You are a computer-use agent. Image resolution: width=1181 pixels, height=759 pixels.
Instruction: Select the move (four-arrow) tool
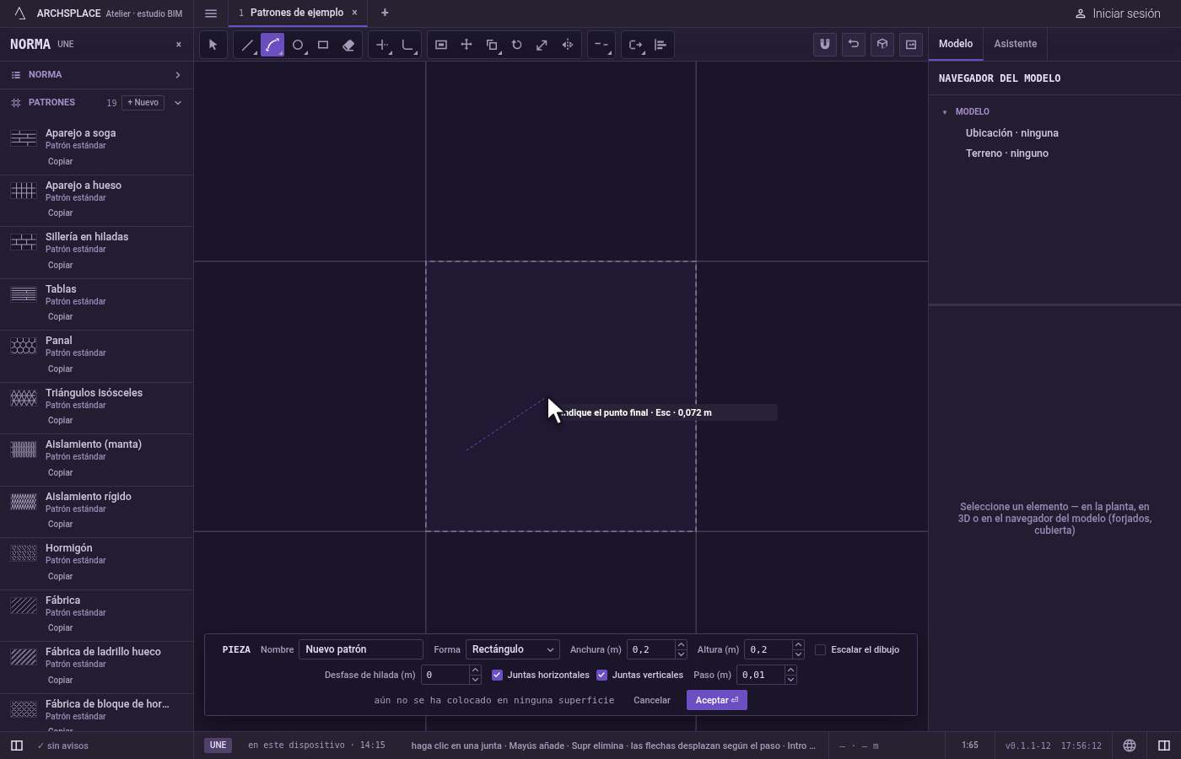466,45
